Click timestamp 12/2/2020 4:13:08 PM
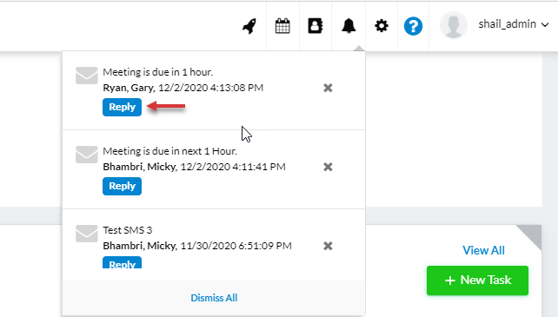Viewport: 558px width, 317px height. [210, 88]
